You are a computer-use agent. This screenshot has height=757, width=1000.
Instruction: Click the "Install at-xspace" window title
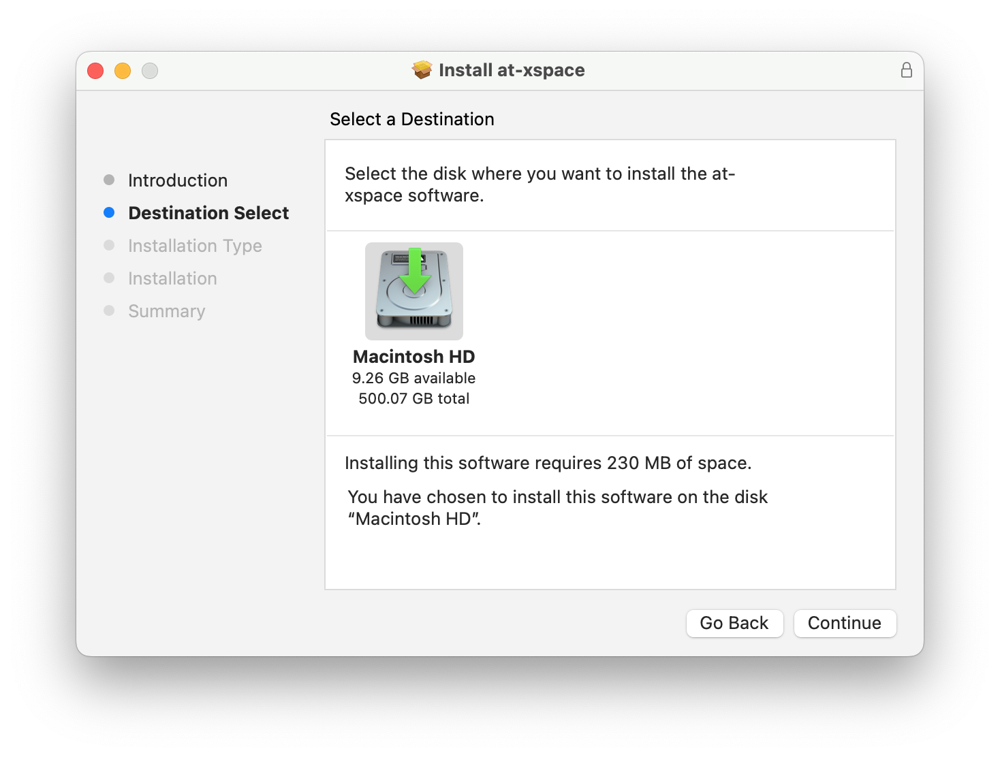[x=512, y=70]
